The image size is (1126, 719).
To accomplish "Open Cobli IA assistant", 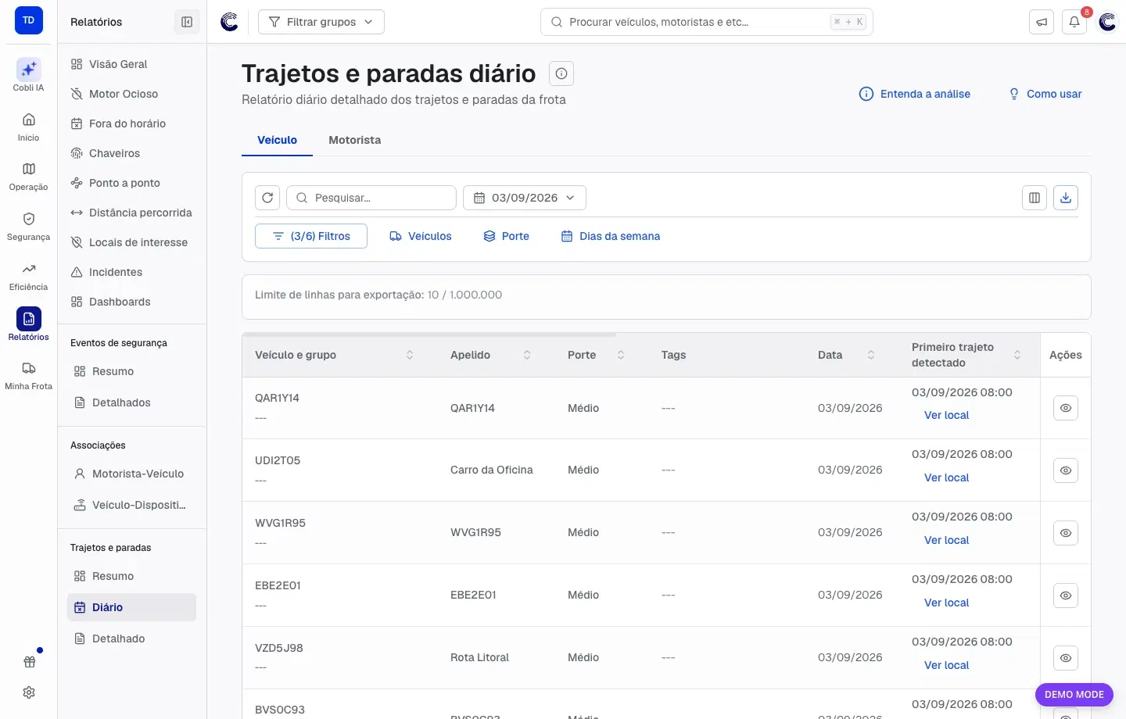I will (x=28, y=75).
